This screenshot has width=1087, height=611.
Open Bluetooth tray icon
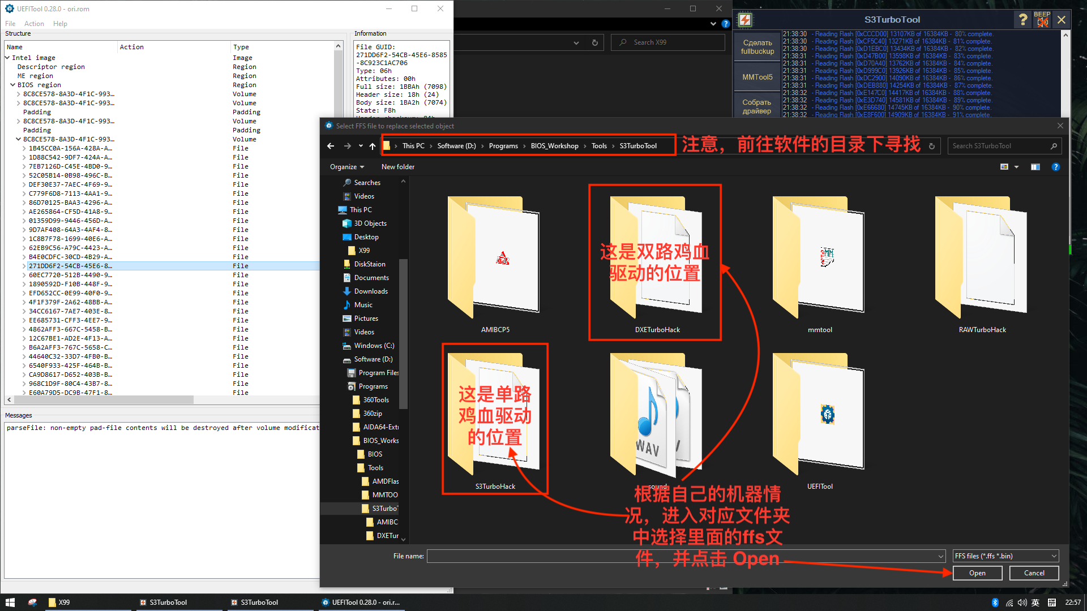tap(995, 603)
